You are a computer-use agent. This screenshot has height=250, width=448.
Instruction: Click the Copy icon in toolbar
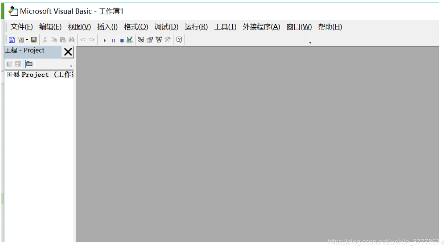(x=54, y=40)
